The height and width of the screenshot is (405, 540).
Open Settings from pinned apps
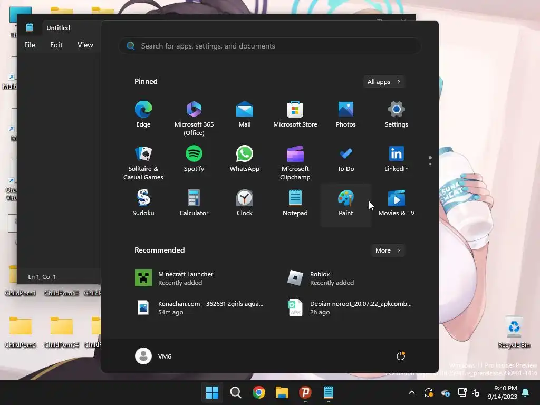[397, 114]
